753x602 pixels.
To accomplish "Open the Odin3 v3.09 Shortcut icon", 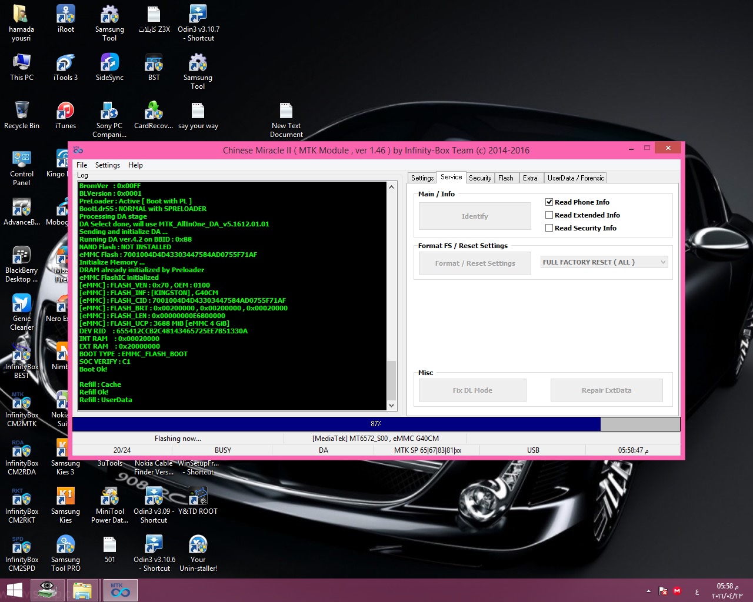I will tap(154, 505).
